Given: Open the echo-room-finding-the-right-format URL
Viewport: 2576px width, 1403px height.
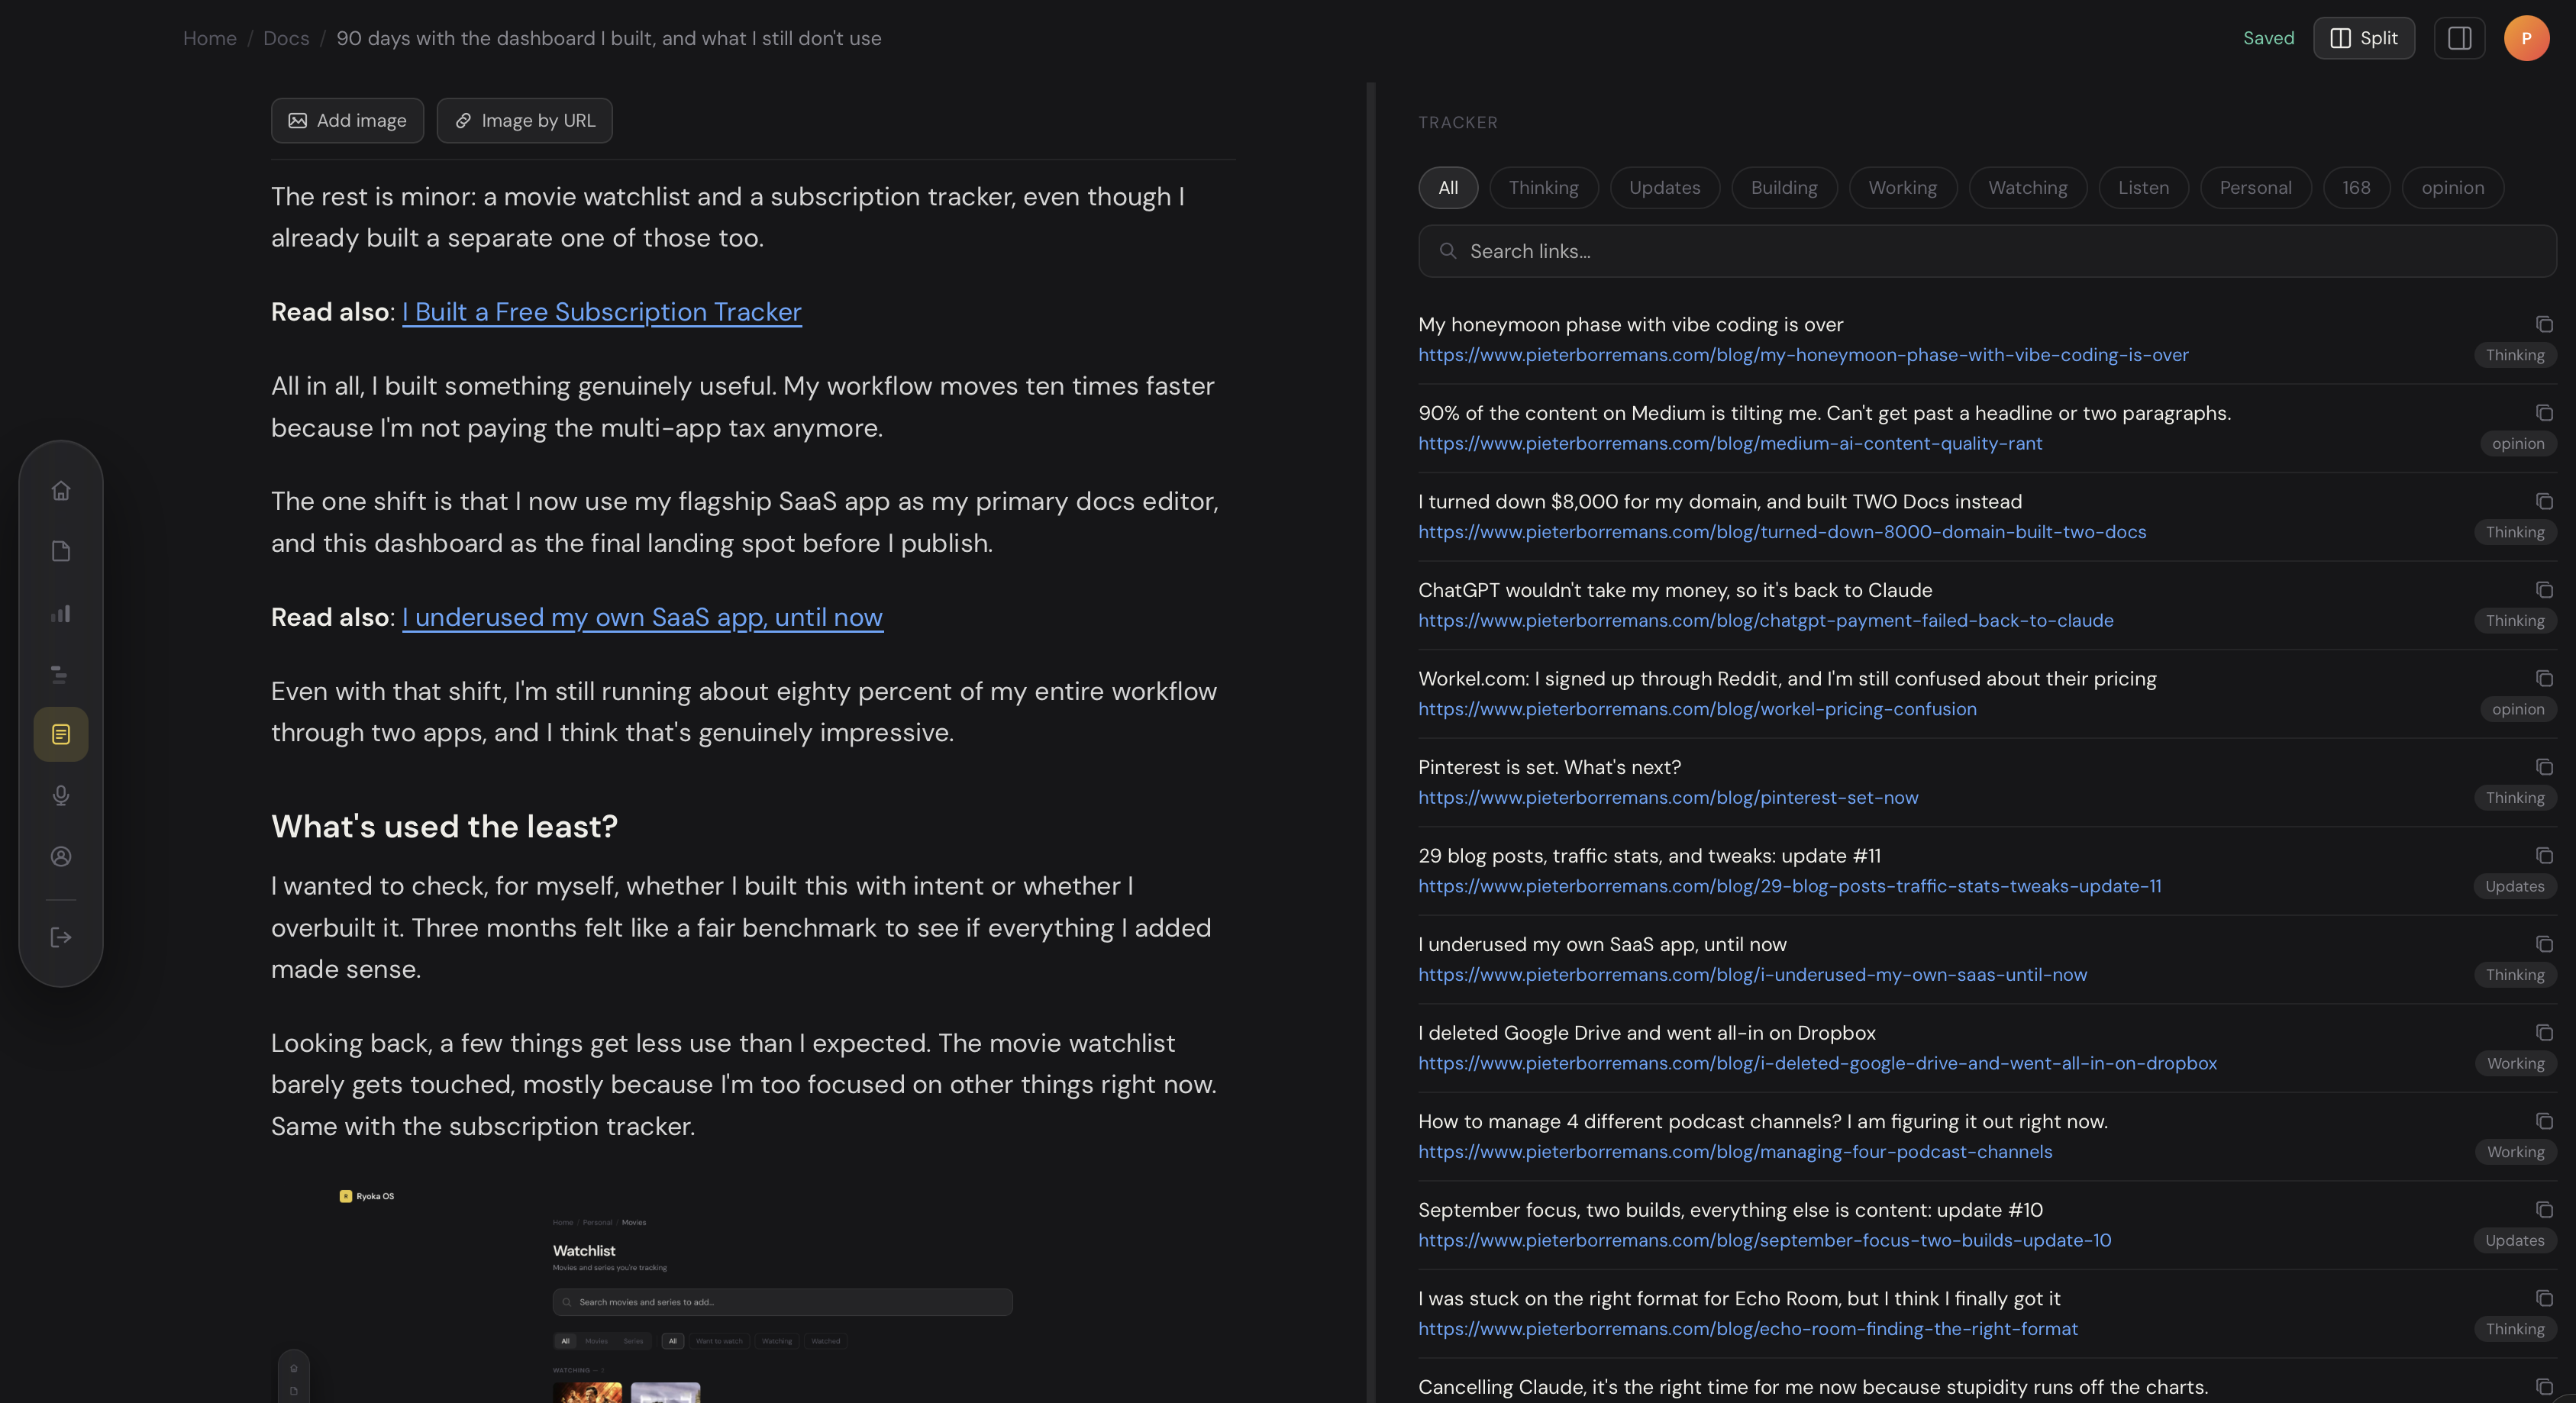Looking at the screenshot, I should tap(1748, 1328).
